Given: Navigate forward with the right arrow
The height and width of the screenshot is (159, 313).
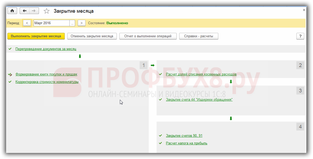Looking at the screenshot, I should tap(34, 11).
